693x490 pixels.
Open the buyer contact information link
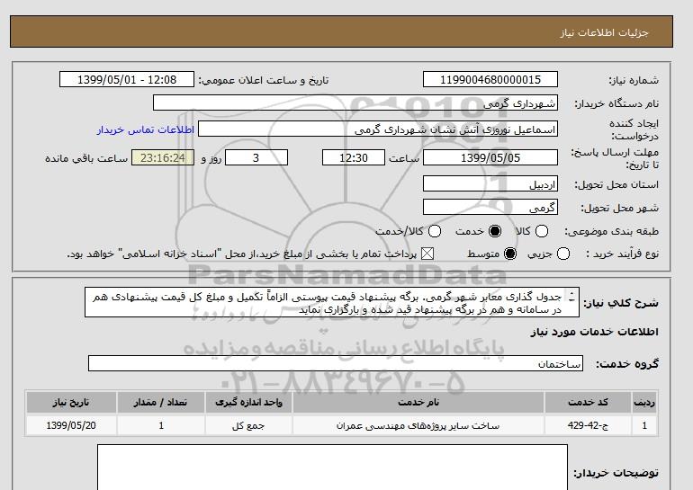pyautogui.click(x=146, y=129)
